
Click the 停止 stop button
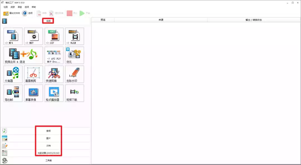[72, 13]
